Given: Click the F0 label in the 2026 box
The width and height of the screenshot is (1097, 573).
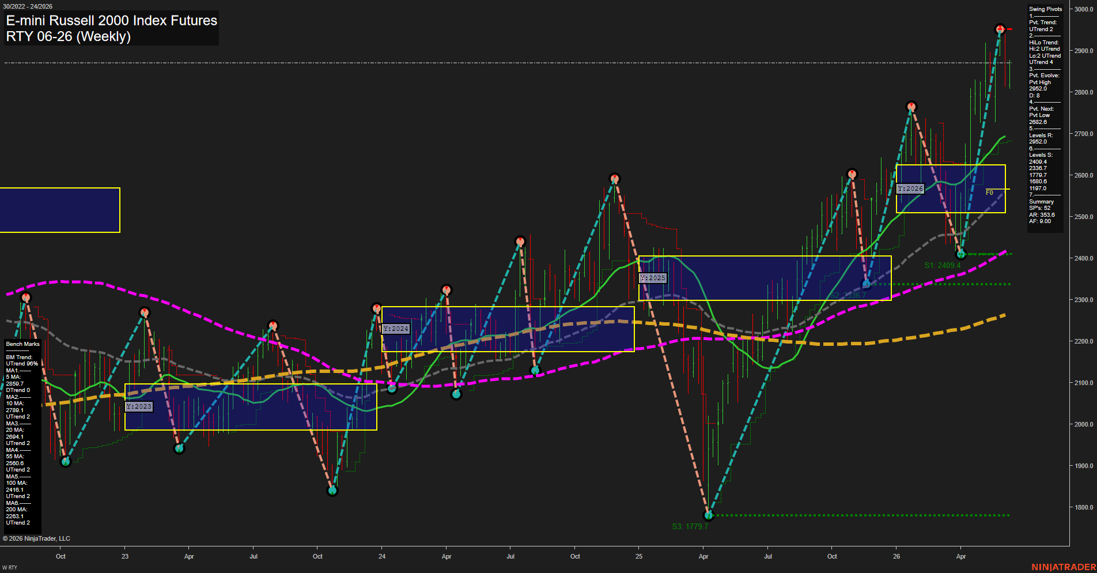Looking at the screenshot, I should coord(989,193).
